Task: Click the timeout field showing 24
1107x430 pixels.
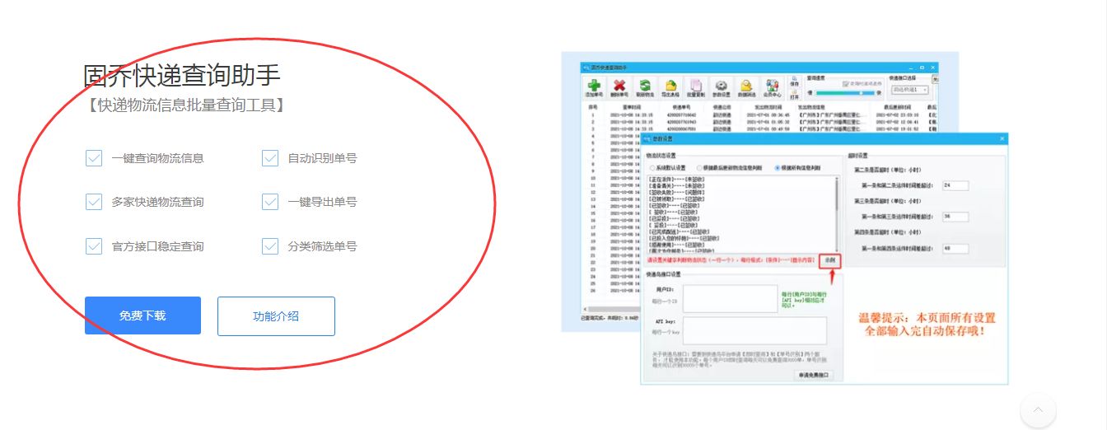Action: (x=955, y=185)
